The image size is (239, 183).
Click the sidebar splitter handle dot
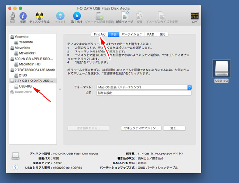[60, 89]
